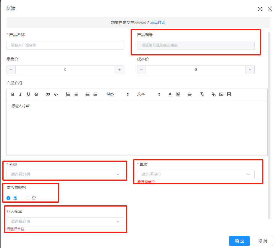Click the 确定 confirm button
Viewport: 276px width, 248px height.
[239, 241]
